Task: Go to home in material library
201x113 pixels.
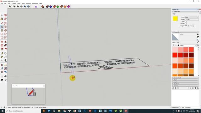Action: coord(178,45)
